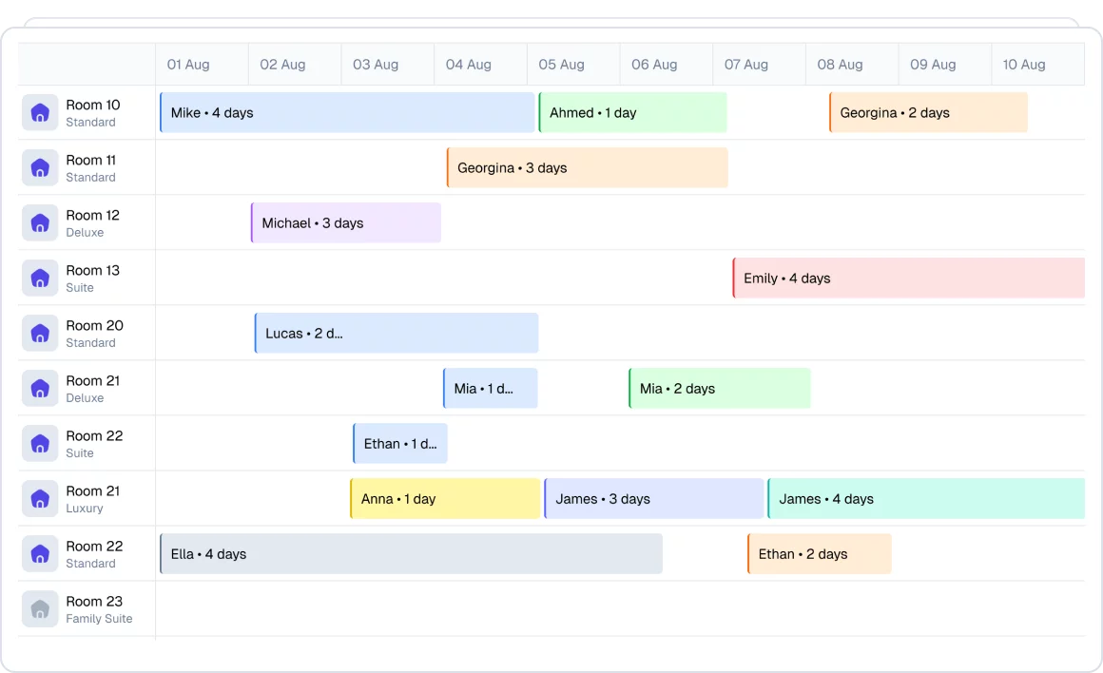1103x673 pixels.
Task: Select Ahmed's 1 day reservation
Action: [632, 113]
